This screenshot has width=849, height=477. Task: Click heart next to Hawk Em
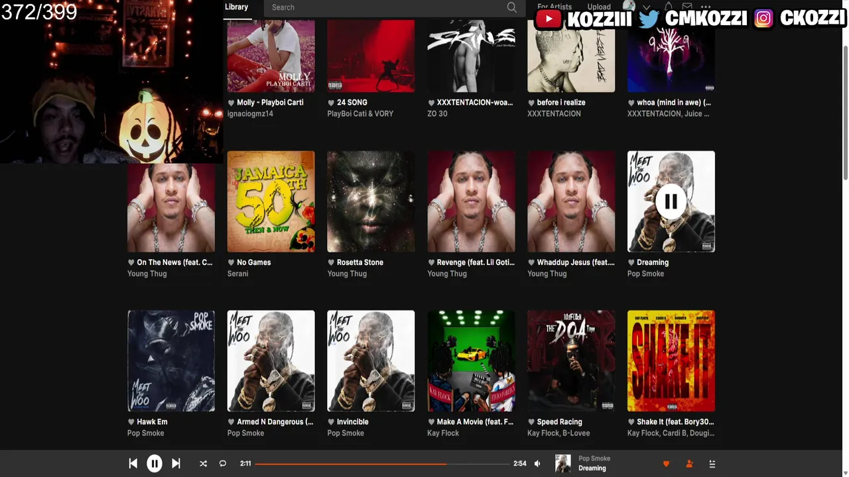[131, 422]
